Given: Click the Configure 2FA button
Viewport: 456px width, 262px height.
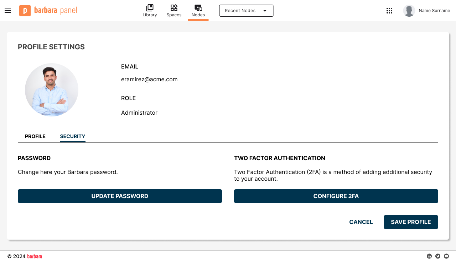Looking at the screenshot, I should click(x=336, y=196).
